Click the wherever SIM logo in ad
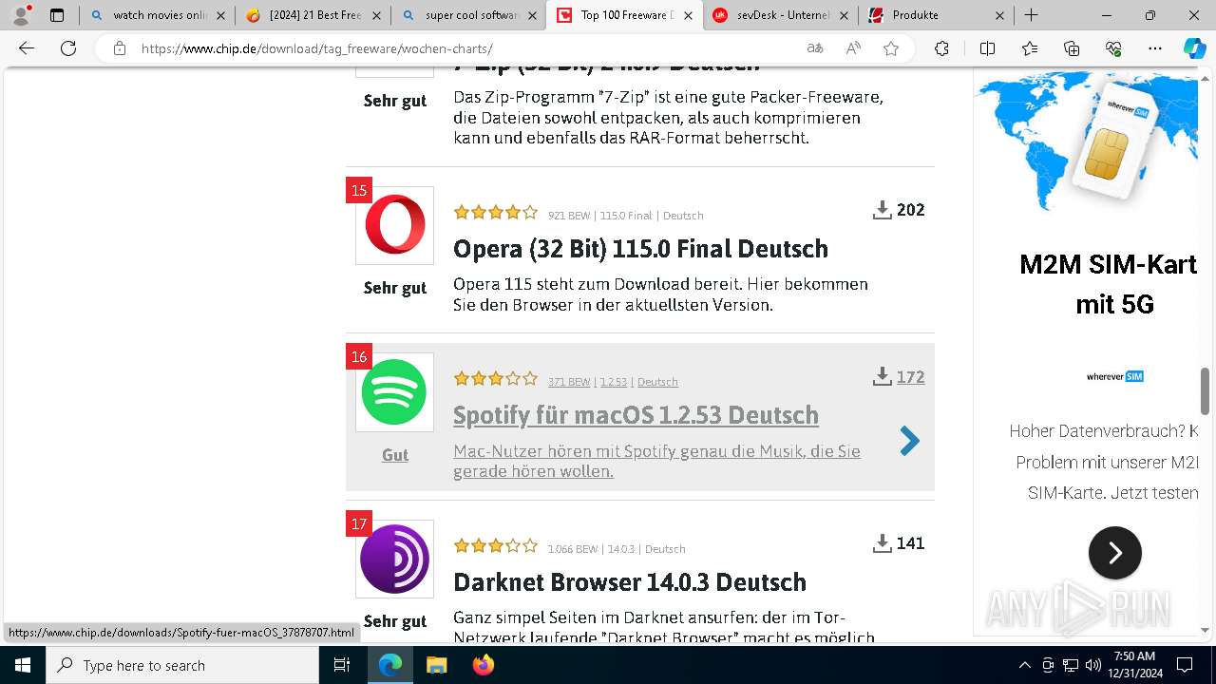 (1114, 377)
